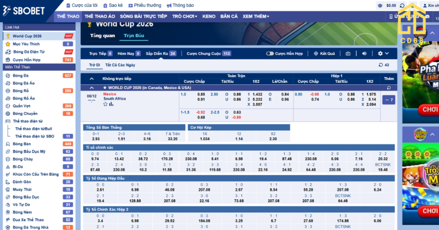The width and height of the screenshot is (439, 230).
Task: Click the Đua Xe Thể Thao flag icon
Action: (8, 220)
